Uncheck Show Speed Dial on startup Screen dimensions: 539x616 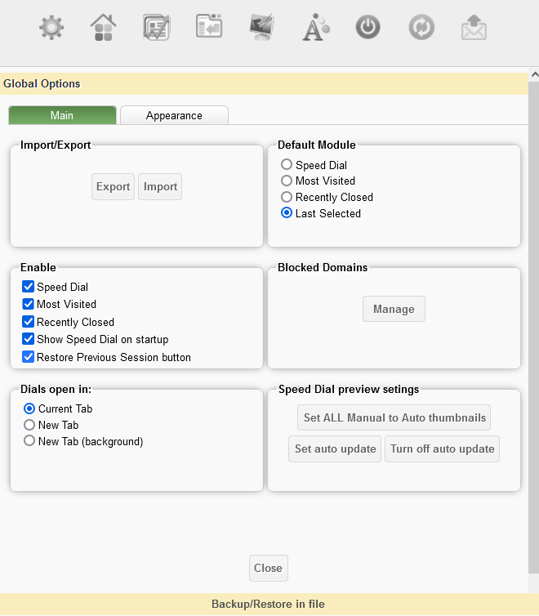(29, 339)
